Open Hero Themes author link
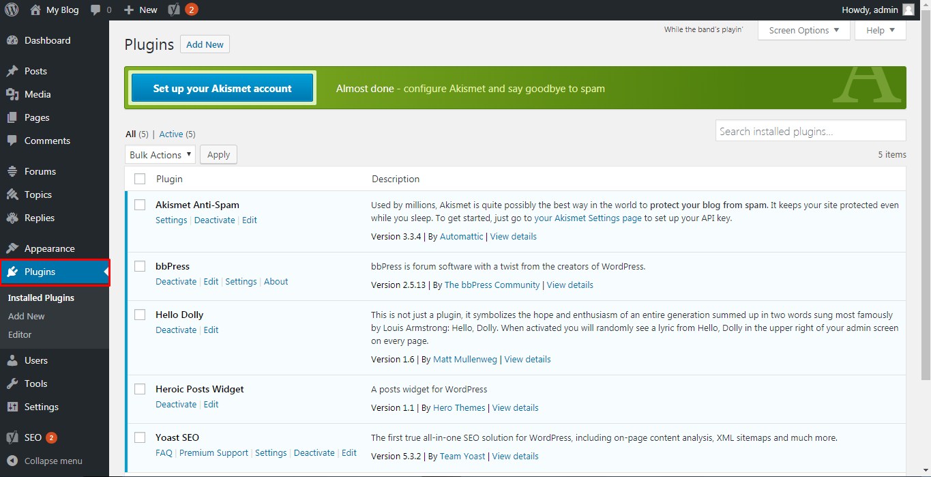931x477 pixels. (x=459, y=407)
